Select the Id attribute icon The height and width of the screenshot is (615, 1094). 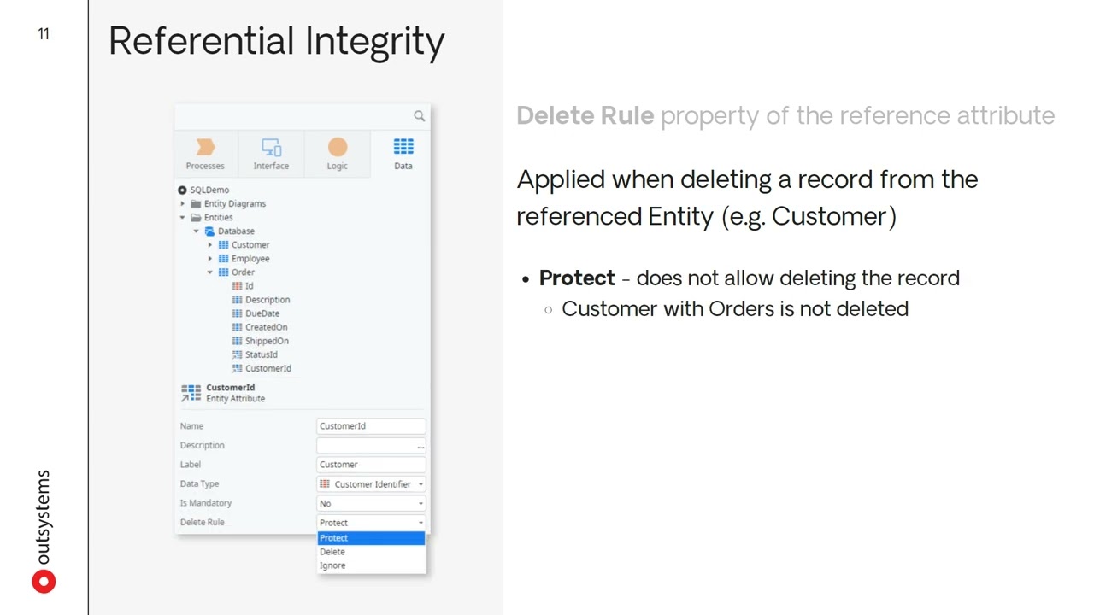click(x=237, y=285)
